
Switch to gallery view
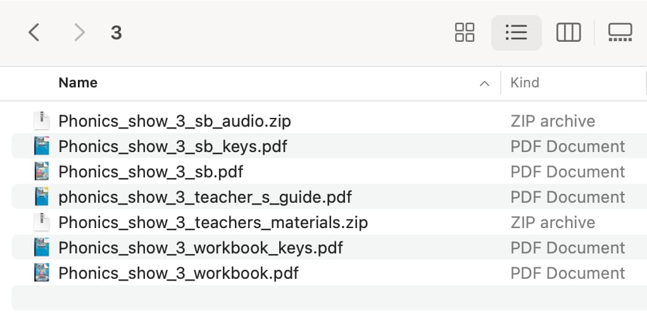[x=620, y=32]
